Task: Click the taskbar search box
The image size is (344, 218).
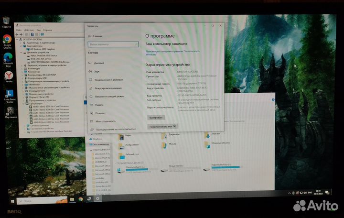Action: [42, 200]
